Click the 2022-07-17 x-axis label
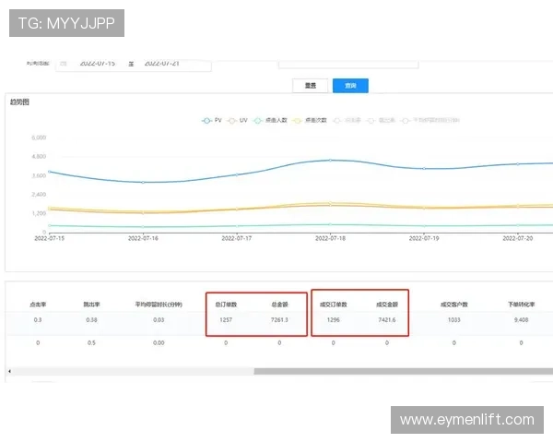Image resolution: width=553 pixels, height=443 pixels. click(237, 238)
